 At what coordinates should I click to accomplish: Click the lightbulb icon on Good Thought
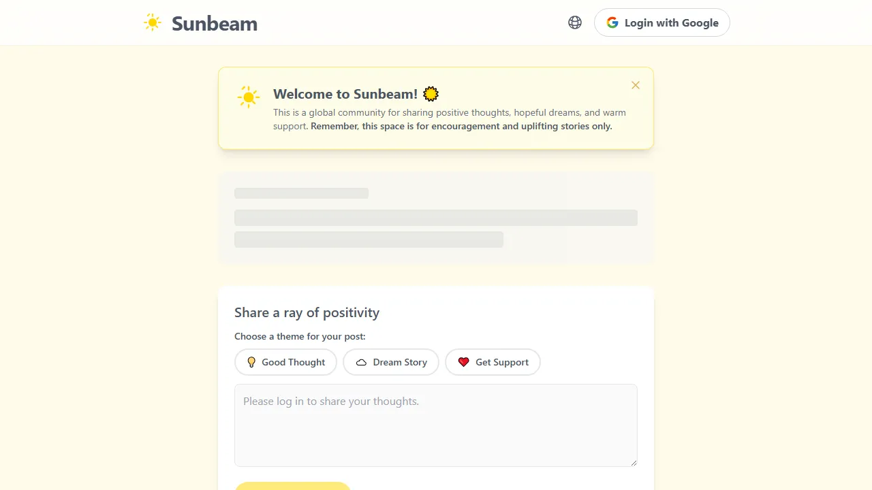[x=251, y=362]
